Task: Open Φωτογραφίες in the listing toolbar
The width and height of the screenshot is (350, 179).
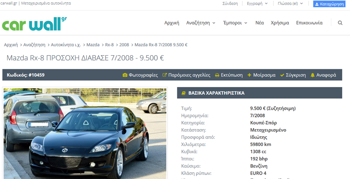Action: pyautogui.click(x=140, y=75)
